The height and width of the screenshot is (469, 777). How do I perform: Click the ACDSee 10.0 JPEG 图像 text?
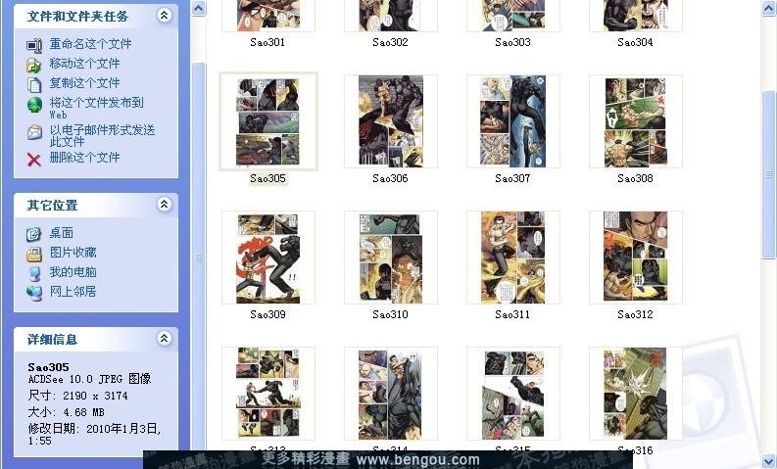89,379
